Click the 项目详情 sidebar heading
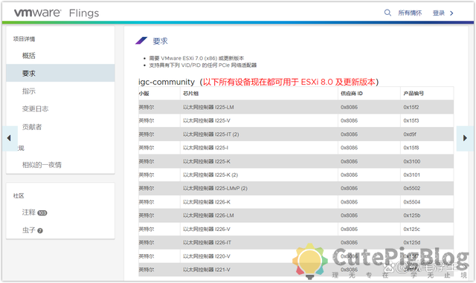 [x=24, y=39]
